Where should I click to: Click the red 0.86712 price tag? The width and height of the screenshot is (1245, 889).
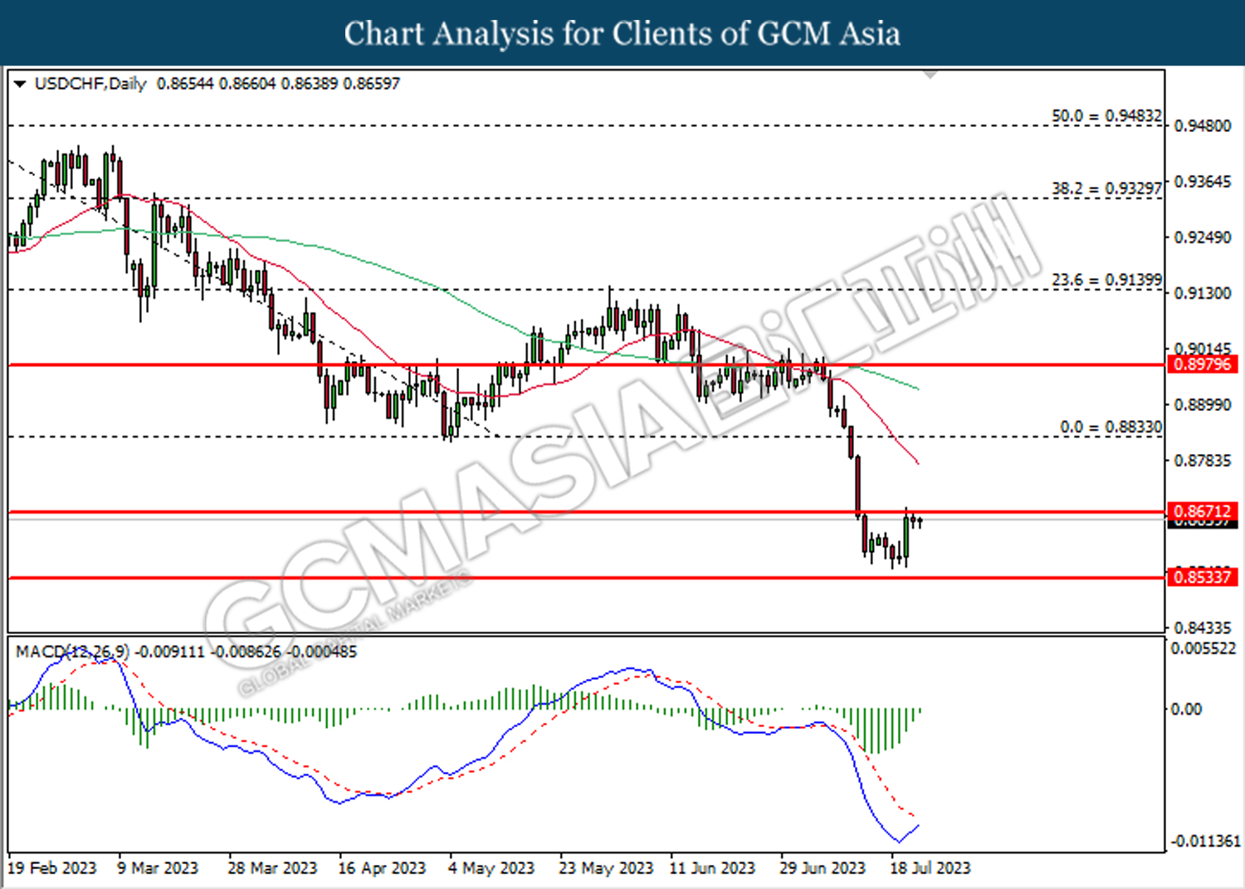click(1203, 511)
